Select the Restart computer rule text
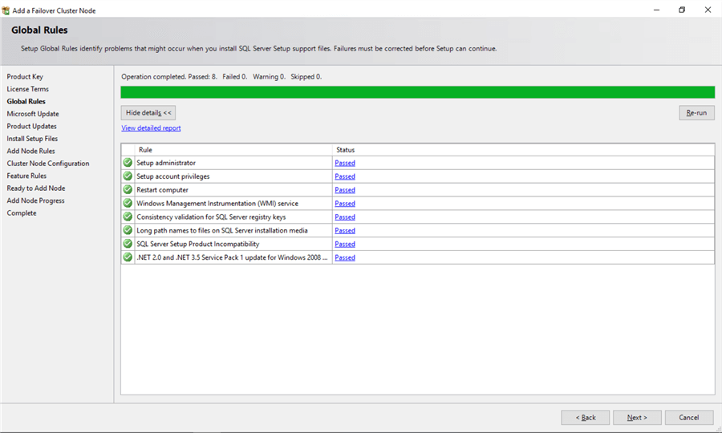This screenshot has width=722, height=433. [x=163, y=190]
